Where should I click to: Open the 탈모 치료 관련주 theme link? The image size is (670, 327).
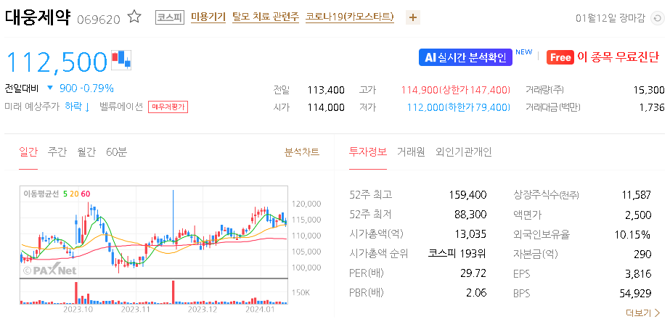pos(266,17)
